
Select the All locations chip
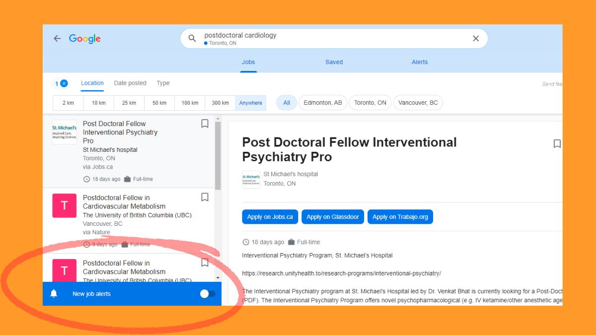pos(287,103)
